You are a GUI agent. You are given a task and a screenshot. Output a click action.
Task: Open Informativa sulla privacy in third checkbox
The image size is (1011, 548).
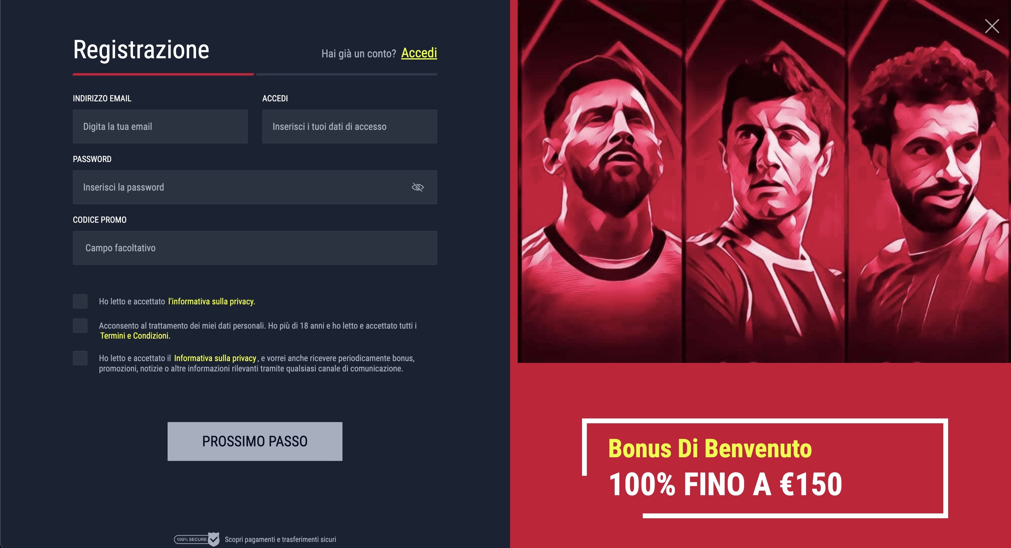click(215, 358)
